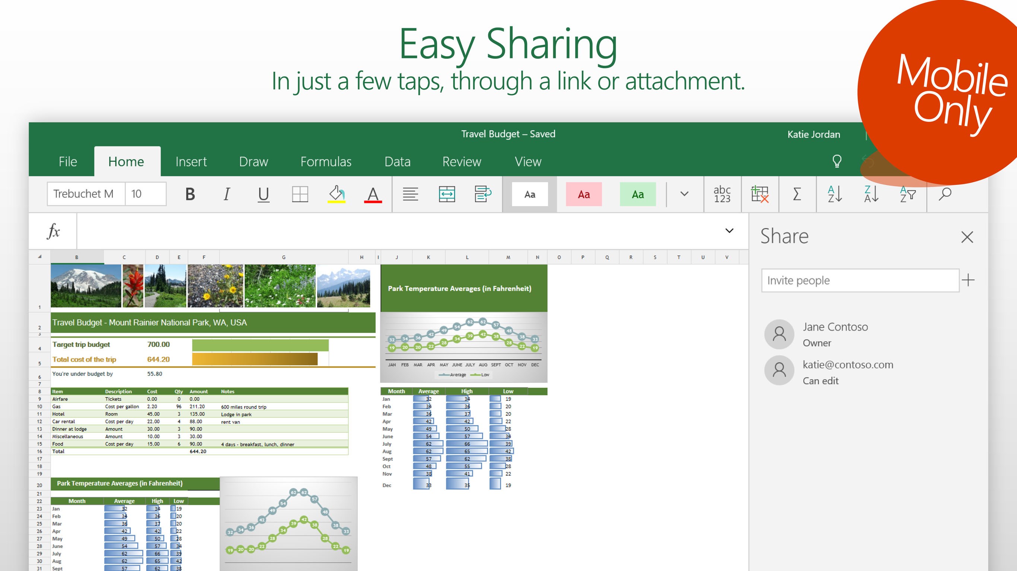Open the Insert tab
The height and width of the screenshot is (571, 1017).
191,162
